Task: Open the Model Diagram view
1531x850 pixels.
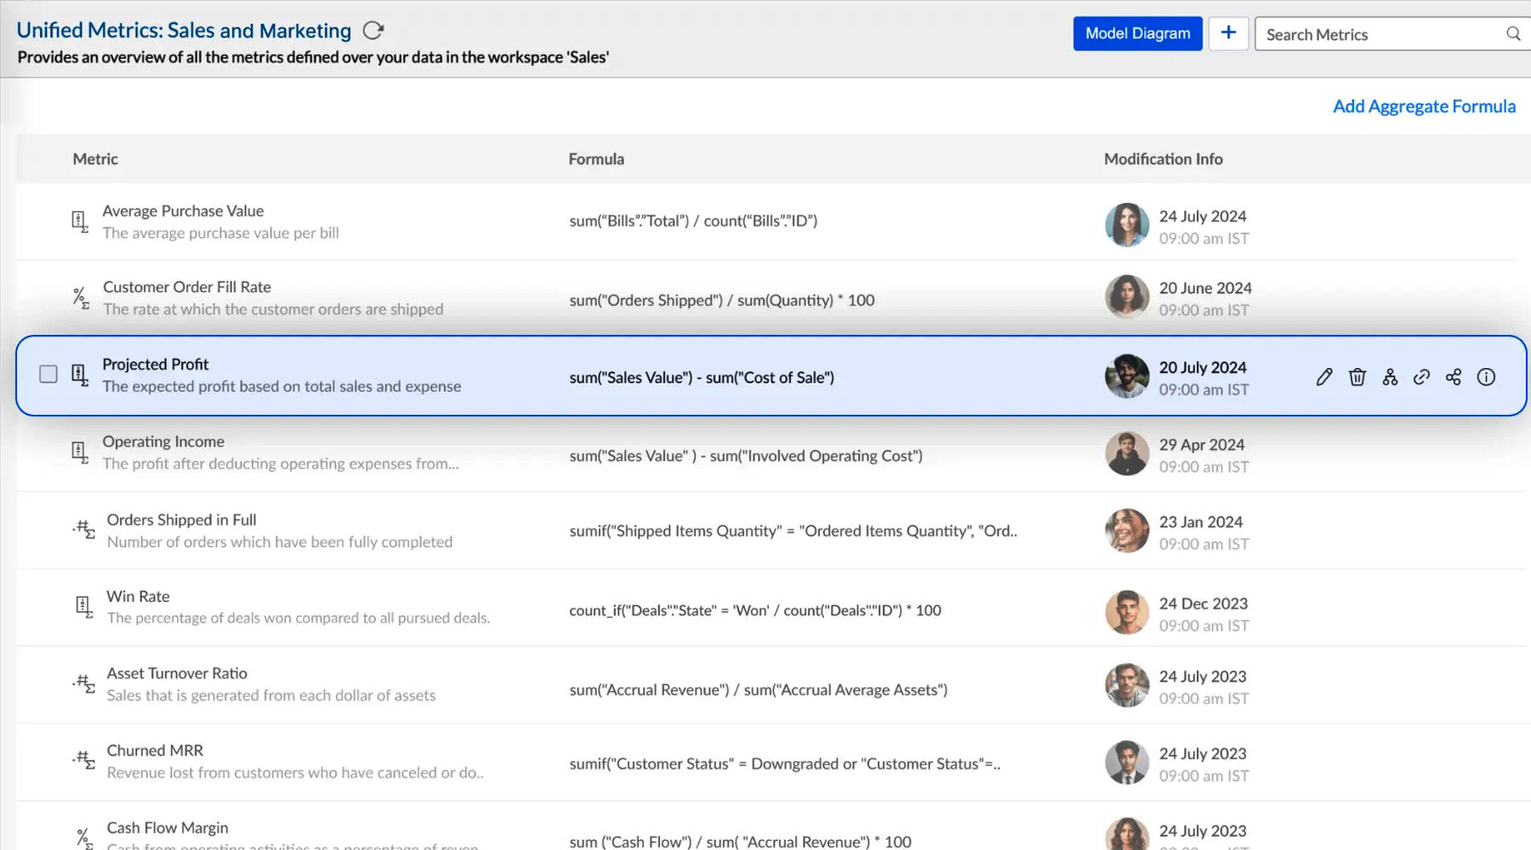Action: pyautogui.click(x=1137, y=34)
